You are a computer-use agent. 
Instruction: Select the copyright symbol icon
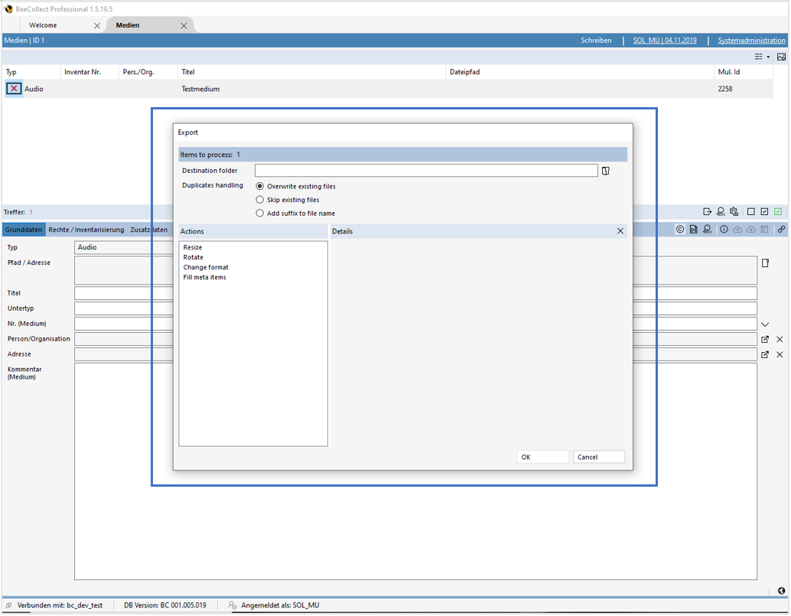(680, 229)
